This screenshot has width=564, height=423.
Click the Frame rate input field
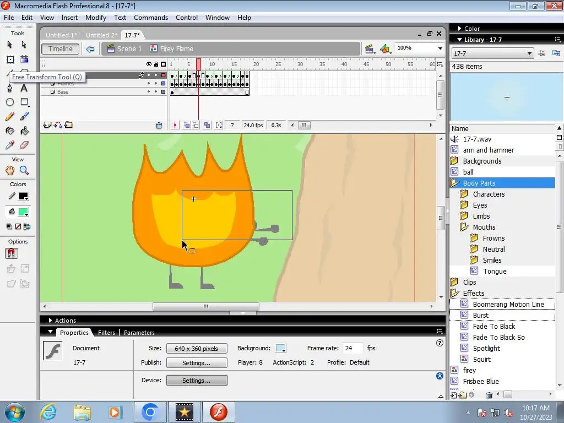352,348
